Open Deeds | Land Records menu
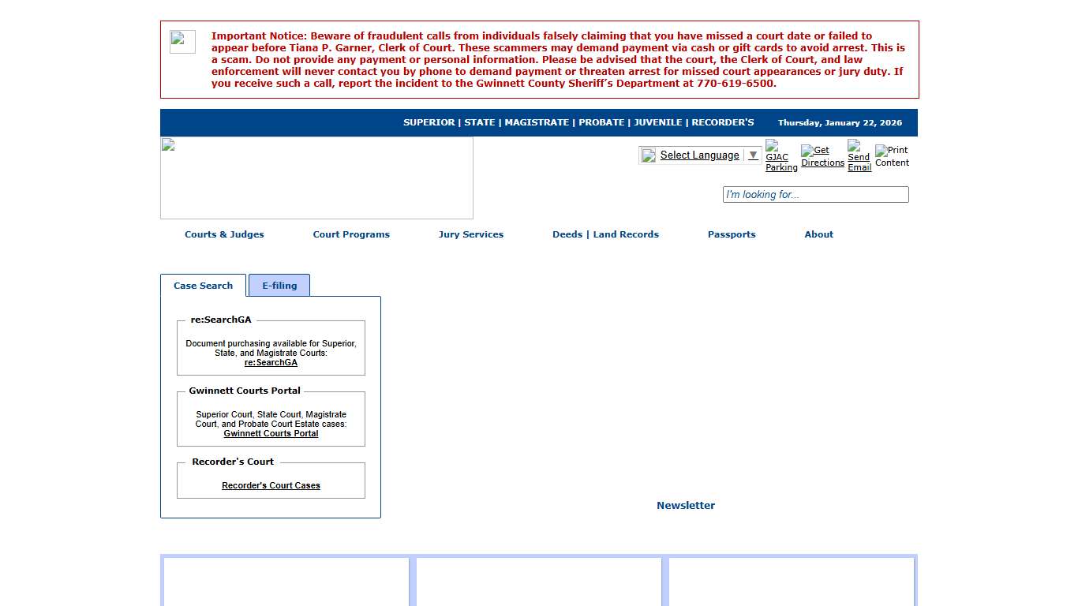 tap(605, 234)
